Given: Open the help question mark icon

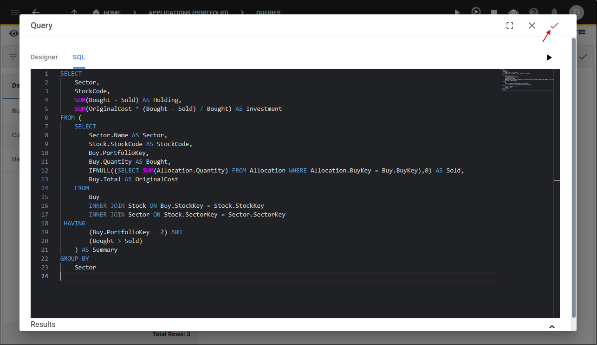Looking at the screenshot, I should pos(534,12).
